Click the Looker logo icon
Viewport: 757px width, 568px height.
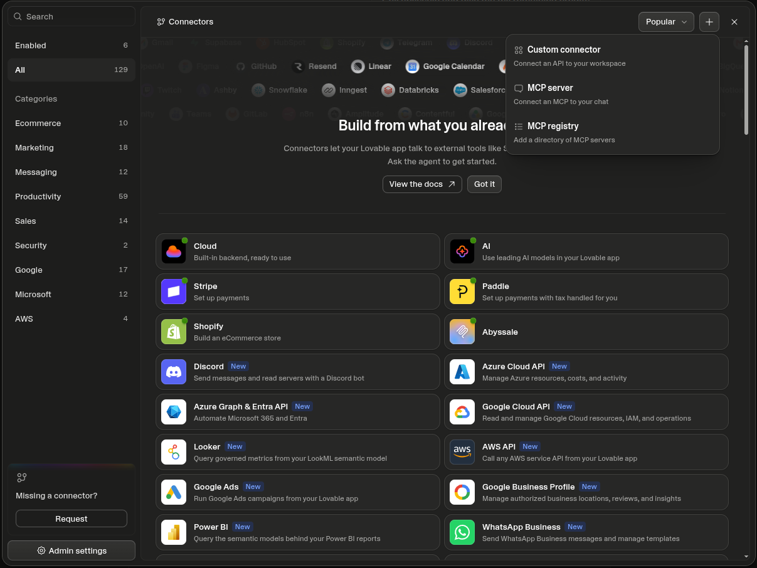(x=174, y=452)
